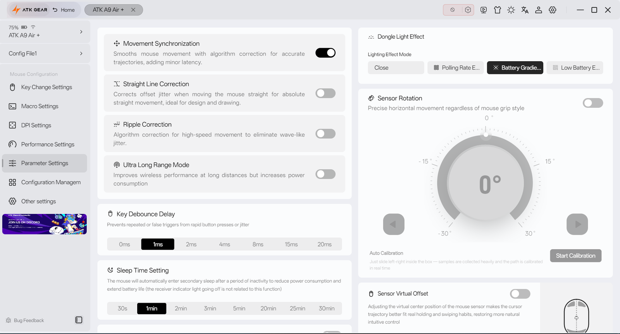The image size is (620, 334).
Task: Expand the ATK A9 Air + device entry
Action: [x=45, y=31]
